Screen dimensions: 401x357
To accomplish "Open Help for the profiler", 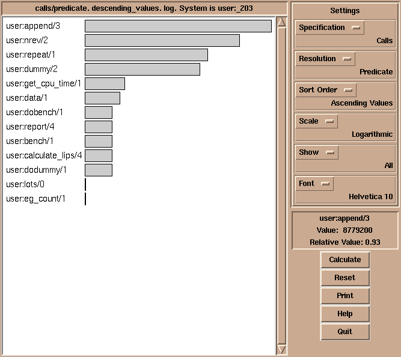I will coord(344,314).
